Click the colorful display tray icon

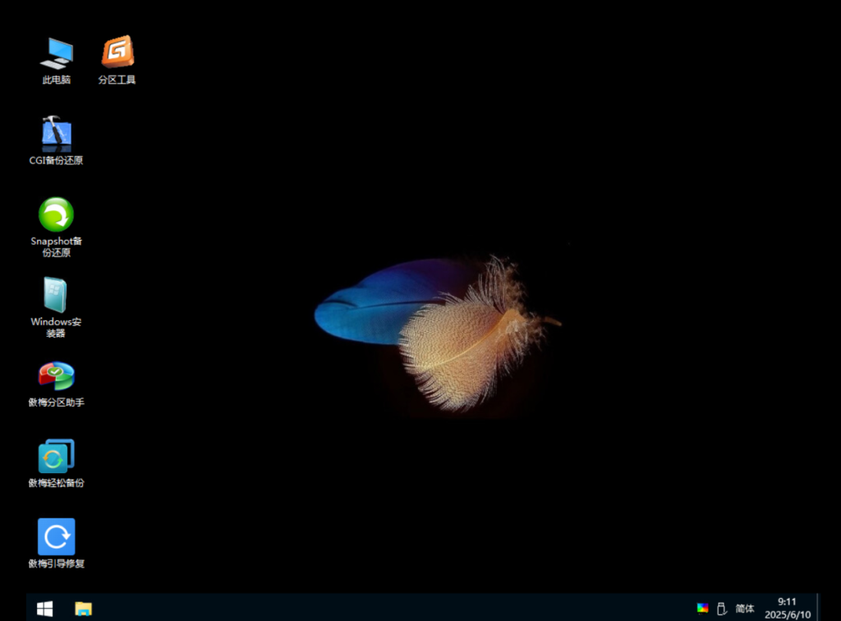pyautogui.click(x=703, y=608)
